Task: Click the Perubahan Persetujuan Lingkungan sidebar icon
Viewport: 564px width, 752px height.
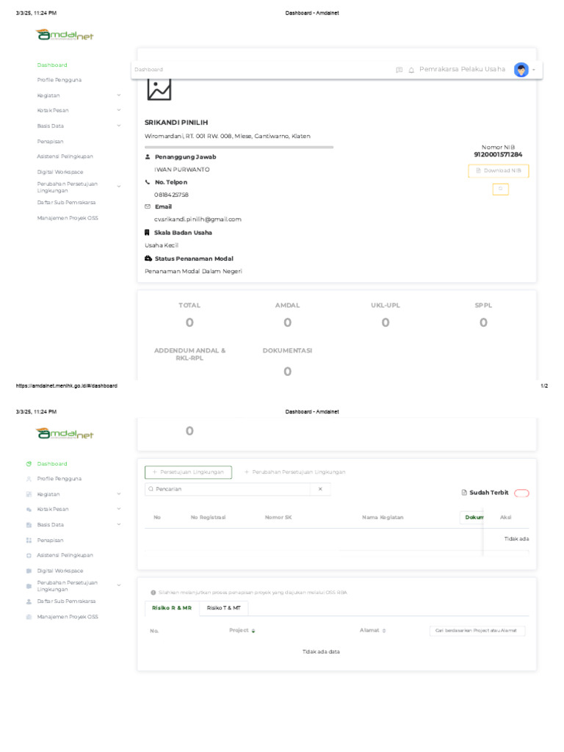Action: (x=29, y=586)
